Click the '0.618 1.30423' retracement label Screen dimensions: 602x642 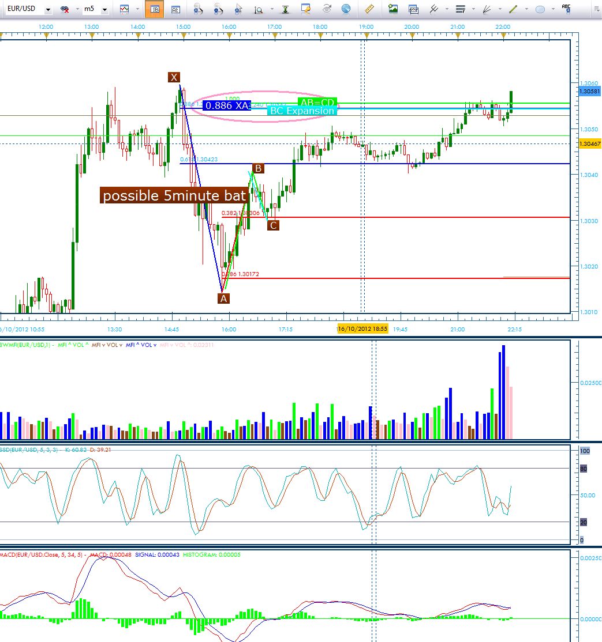tap(199, 159)
